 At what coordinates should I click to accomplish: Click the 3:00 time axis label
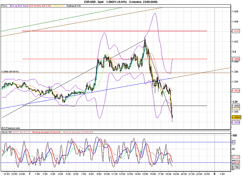tap(53, 174)
